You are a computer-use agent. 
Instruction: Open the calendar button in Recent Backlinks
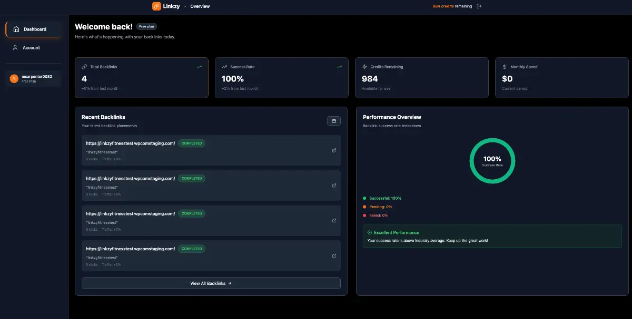333,121
